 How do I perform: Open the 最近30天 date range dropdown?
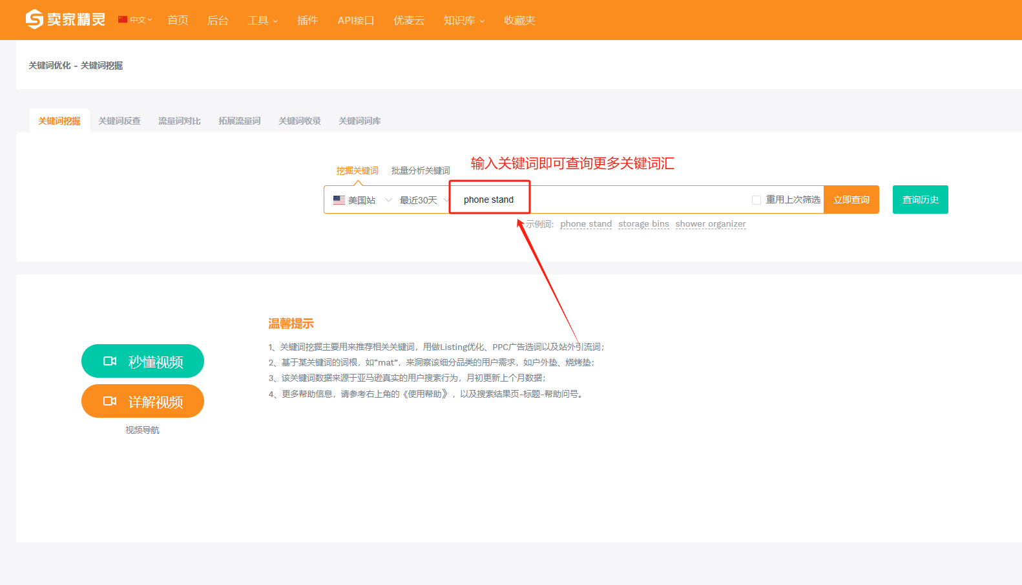(x=424, y=200)
